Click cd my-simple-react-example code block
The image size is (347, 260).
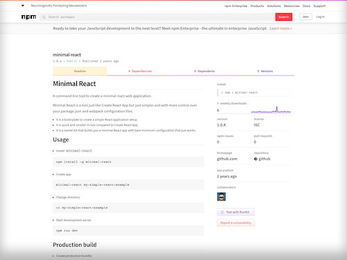click(128, 207)
